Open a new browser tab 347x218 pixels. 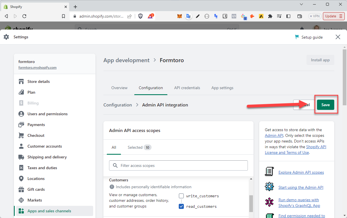[x=75, y=7]
